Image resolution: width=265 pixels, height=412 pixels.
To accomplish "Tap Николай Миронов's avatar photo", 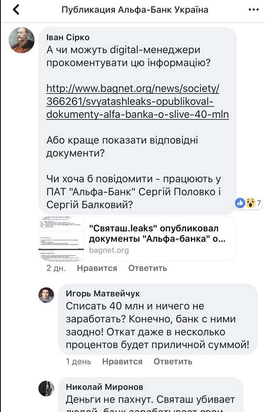I will pyautogui.click(x=46, y=388).
